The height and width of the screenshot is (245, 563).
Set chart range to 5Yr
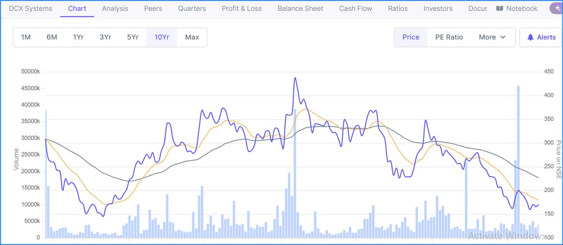coord(133,37)
